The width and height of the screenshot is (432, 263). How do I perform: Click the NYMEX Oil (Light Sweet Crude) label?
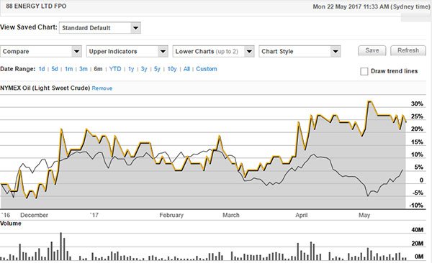point(45,88)
